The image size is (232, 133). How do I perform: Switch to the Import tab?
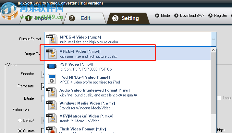click(x=41, y=18)
